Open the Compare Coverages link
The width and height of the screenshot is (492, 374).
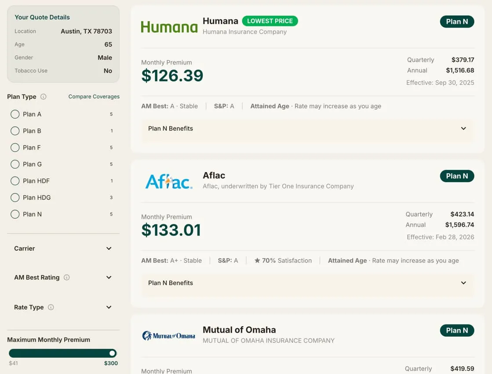(94, 97)
